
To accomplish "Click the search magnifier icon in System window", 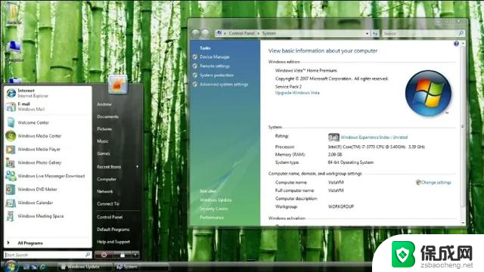I will click(461, 33).
